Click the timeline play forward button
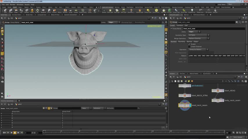Viewport: 248px width, 139px height. coord(18,133)
